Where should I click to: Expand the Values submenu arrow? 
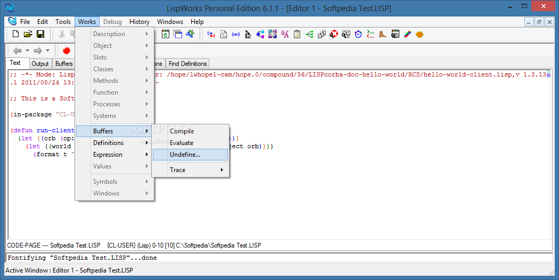(146, 166)
